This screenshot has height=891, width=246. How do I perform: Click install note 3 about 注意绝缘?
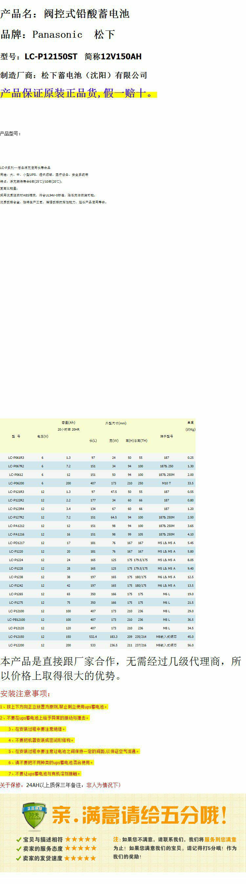coord(37,729)
